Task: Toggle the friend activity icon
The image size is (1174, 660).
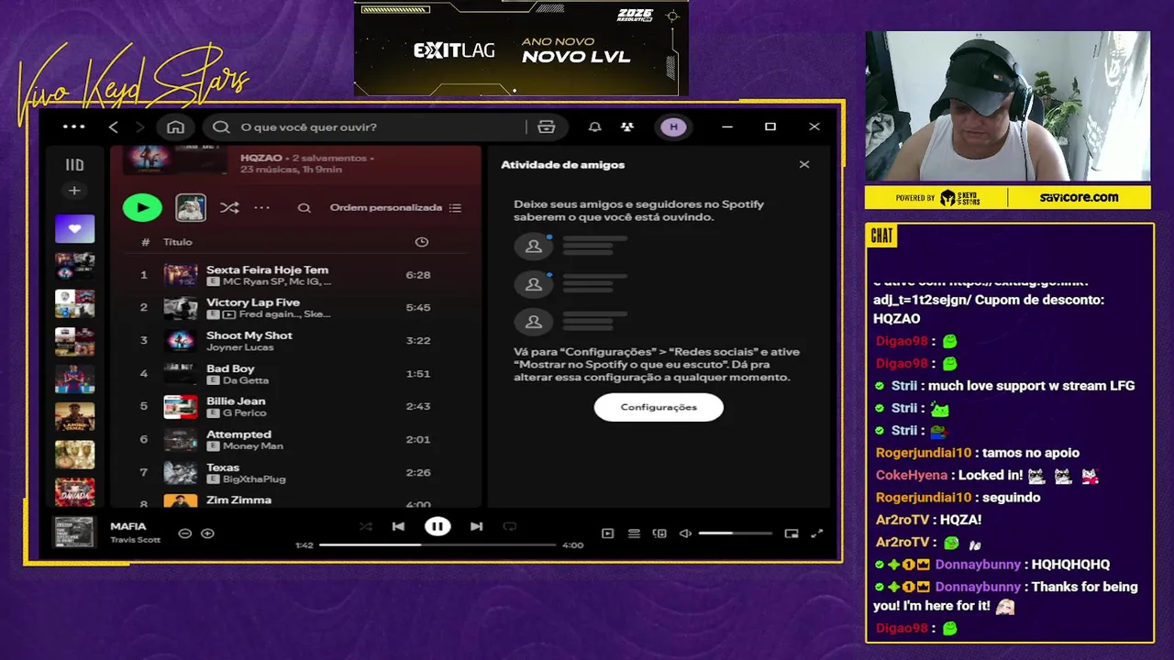Action: (x=626, y=127)
